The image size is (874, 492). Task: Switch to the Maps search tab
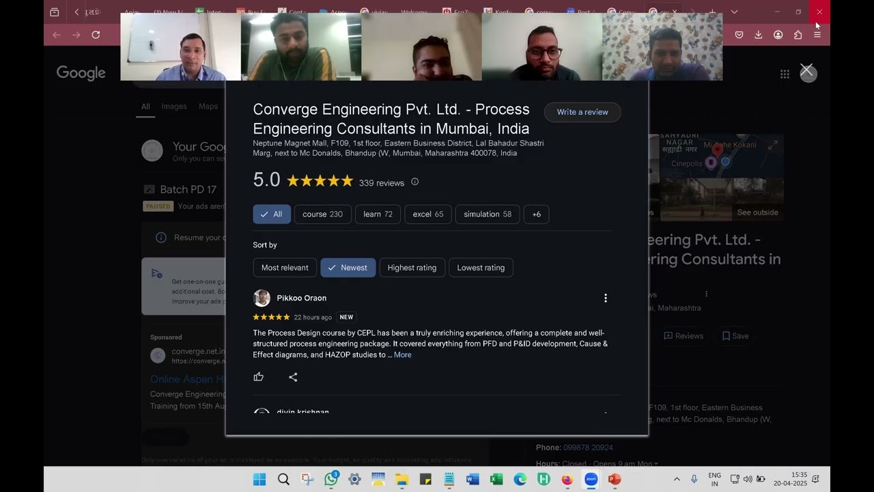click(x=208, y=106)
